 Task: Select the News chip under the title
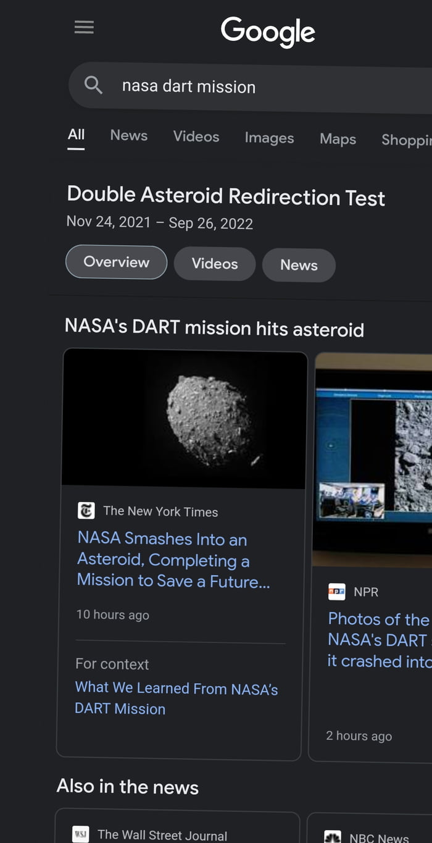(299, 265)
